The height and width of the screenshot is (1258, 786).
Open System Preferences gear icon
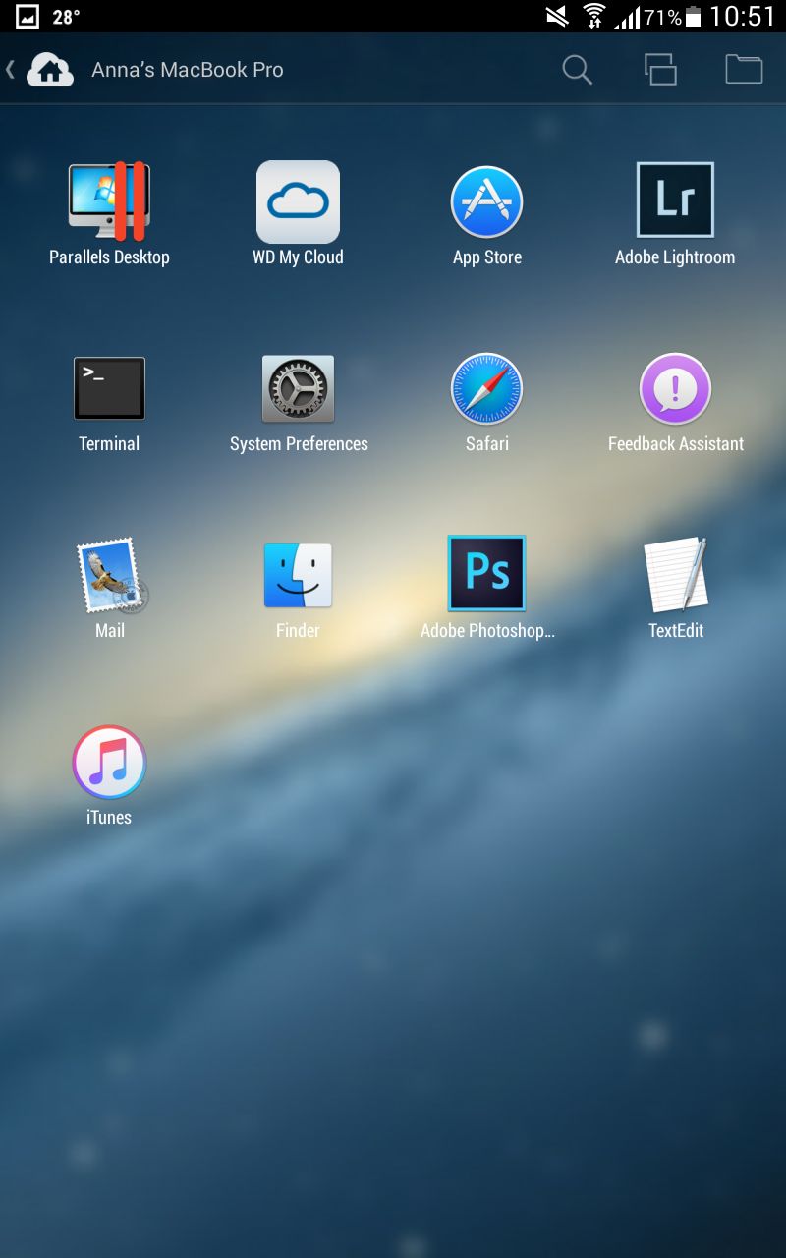(298, 389)
